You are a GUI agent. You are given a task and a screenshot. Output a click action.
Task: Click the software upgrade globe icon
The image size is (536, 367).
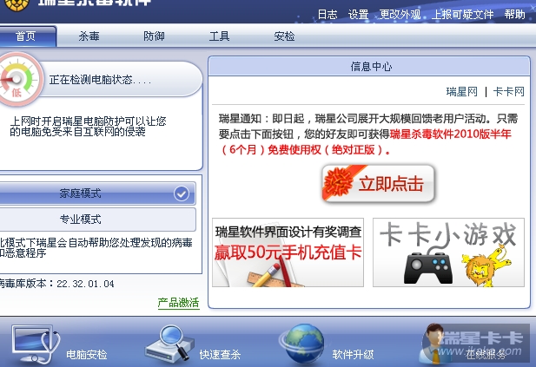[302, 344]
